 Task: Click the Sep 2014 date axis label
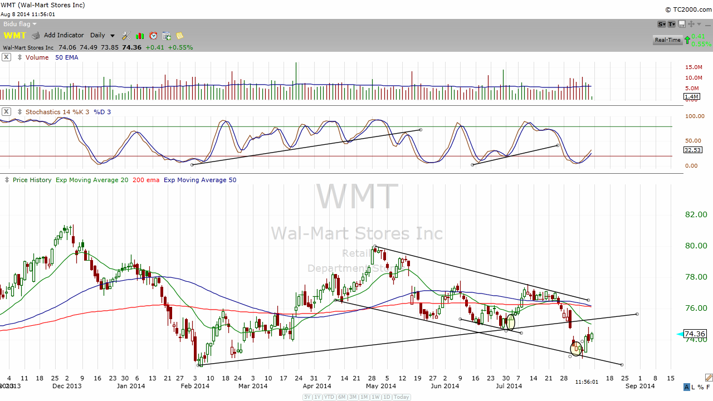tap(640, 386)
